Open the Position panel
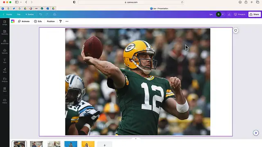262x147 pixels. point(51,21)
